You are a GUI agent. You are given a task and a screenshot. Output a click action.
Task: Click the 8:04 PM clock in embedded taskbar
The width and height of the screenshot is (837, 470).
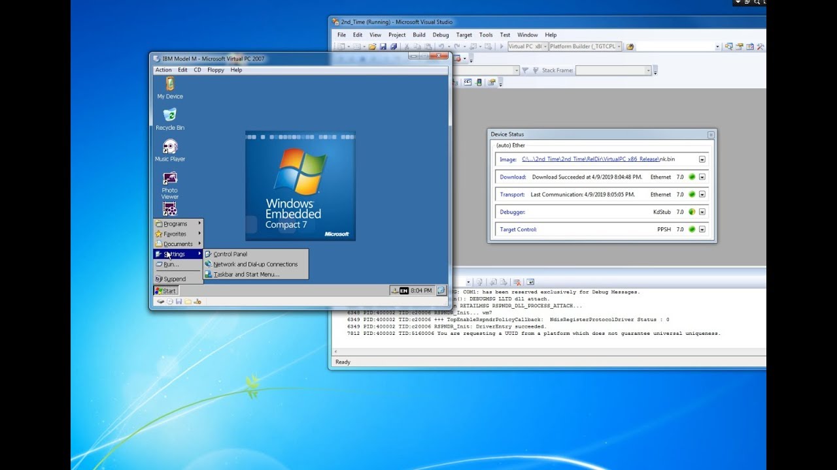pyautogui.click(x=421, y=290)
